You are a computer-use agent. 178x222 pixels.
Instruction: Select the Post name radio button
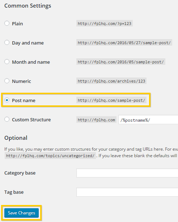coord(7,100)
